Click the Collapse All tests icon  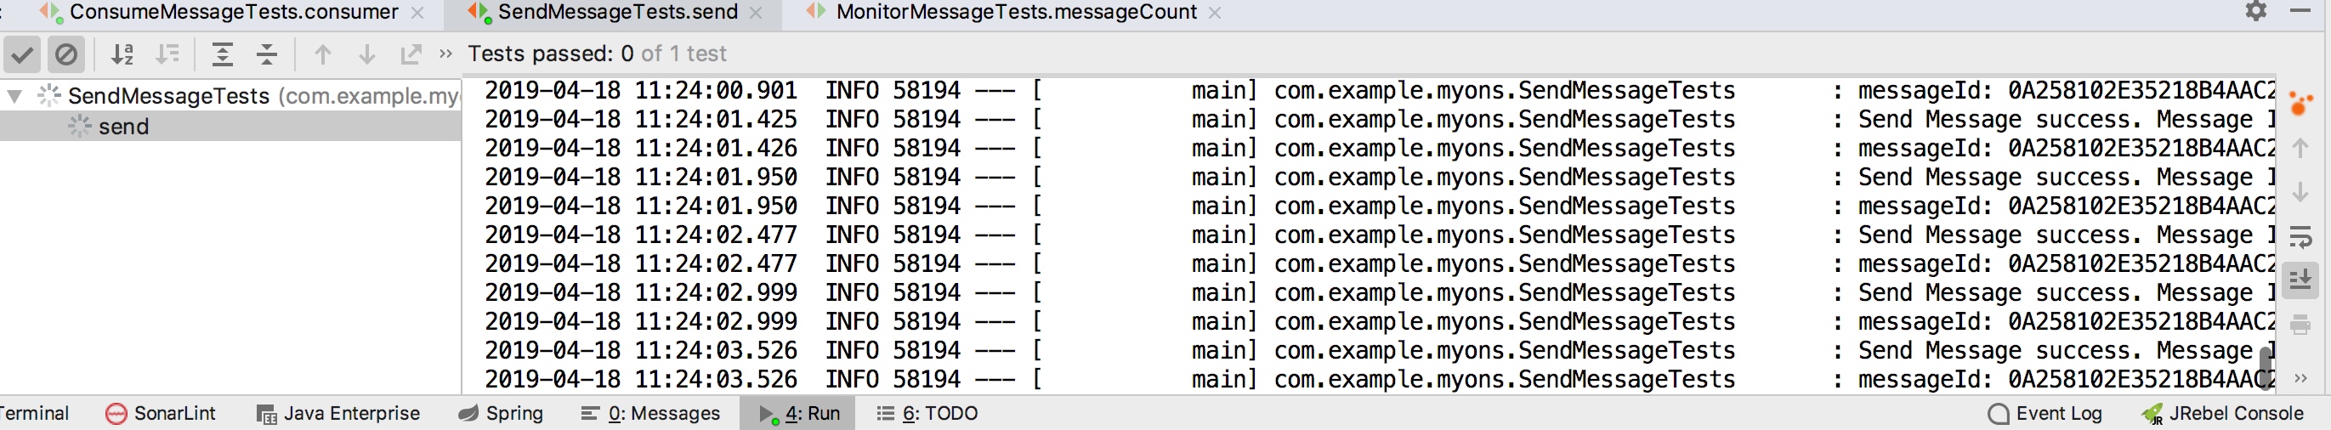tap(267, 54)
